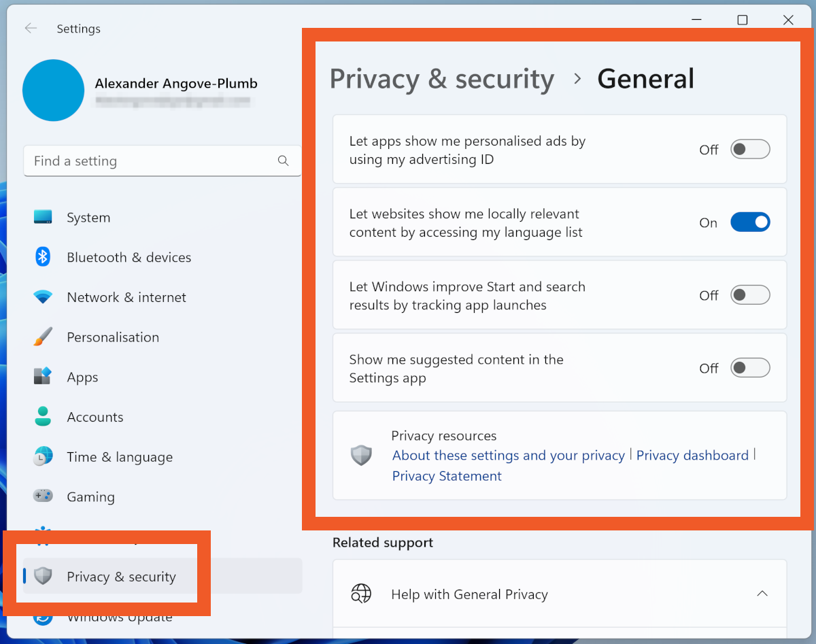
Task: Open the Privacy dashboard link
Action: [692, 456]
